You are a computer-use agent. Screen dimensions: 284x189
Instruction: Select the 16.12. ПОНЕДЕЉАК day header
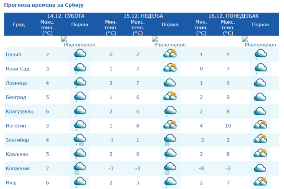pyautogui.click(x=234, y=16)
